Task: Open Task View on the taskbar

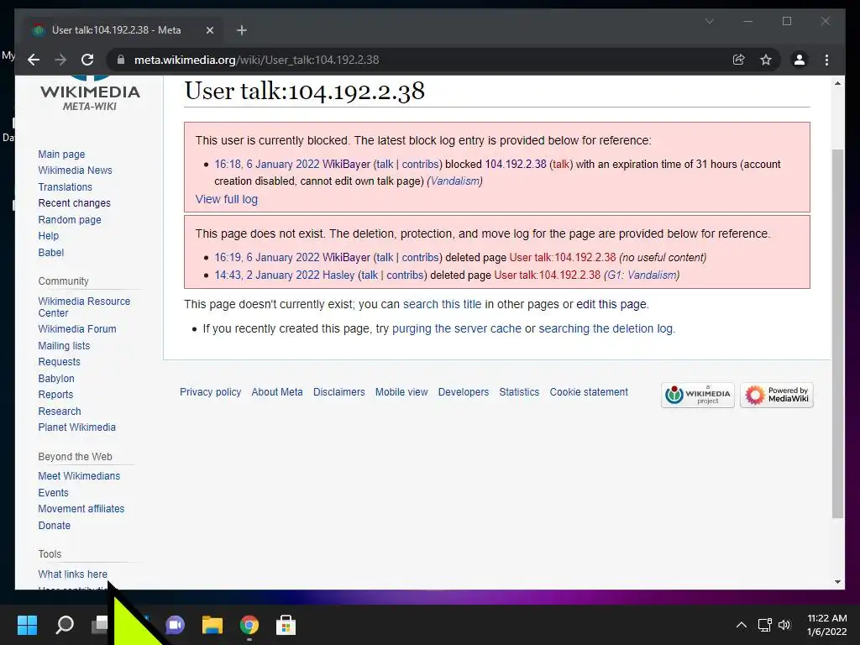Action: pos(100,624)
